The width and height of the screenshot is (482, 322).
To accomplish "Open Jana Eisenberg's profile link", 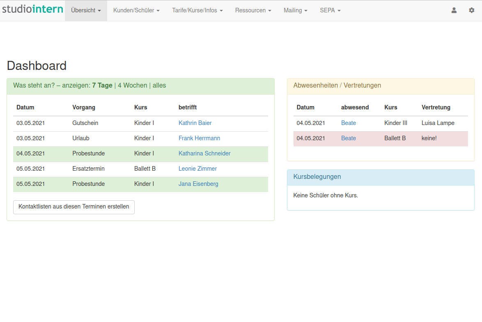I will coord(198,184).
